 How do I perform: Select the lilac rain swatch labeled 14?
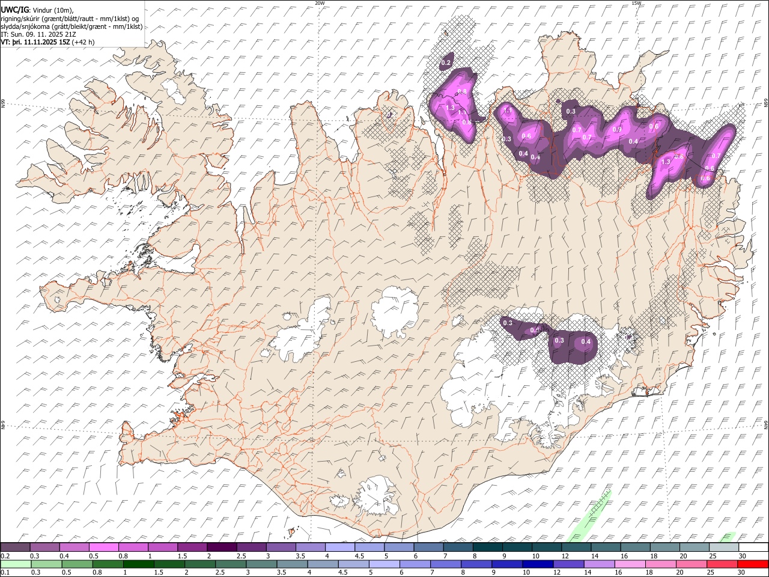pyautogui.click(x=599, y=564)
